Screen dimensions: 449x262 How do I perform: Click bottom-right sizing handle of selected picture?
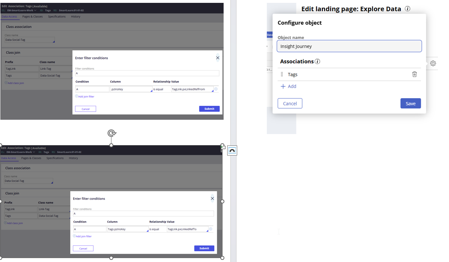[222, 258]
